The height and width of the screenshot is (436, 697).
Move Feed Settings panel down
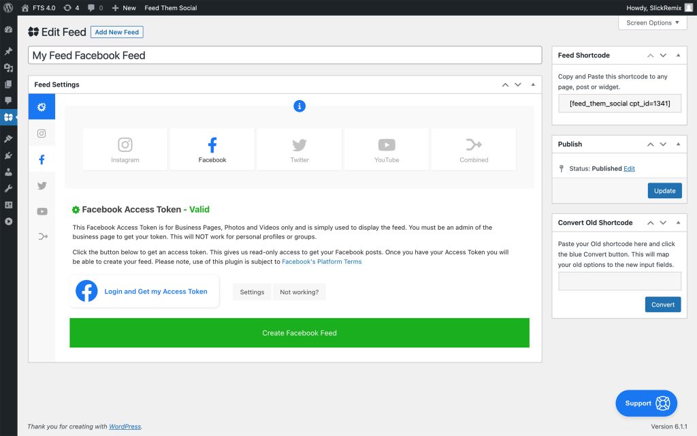518,84
